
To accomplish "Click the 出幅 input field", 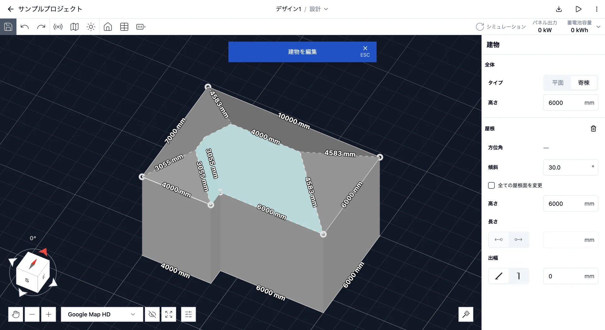I will [571, 276].
